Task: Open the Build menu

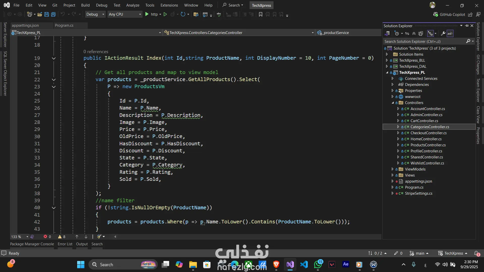Action: coord(85,5)
